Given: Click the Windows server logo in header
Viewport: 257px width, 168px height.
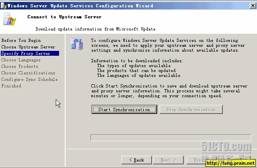Looking at the screenshot, I should click(9, 19).
